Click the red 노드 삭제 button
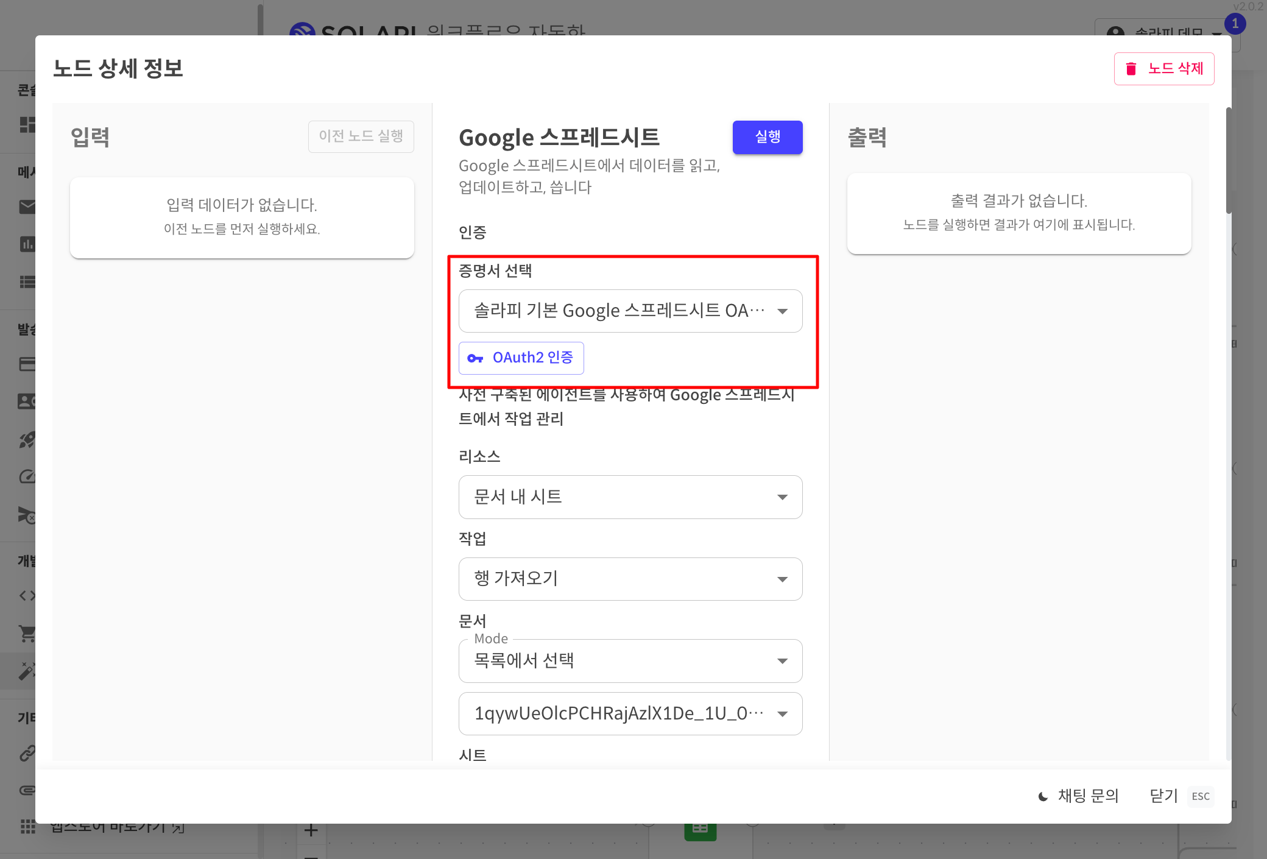 (1163, 69)
